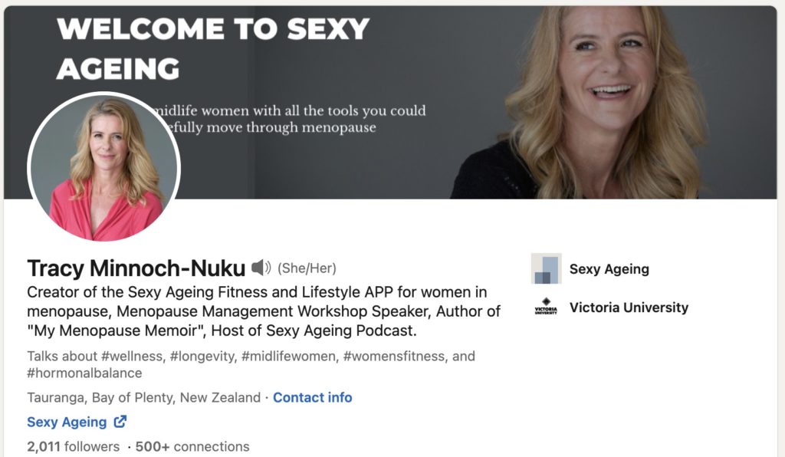Click the external link icon beside Sexy Ageing
This screenshot has height=457, width=785.
coord(120,422)
